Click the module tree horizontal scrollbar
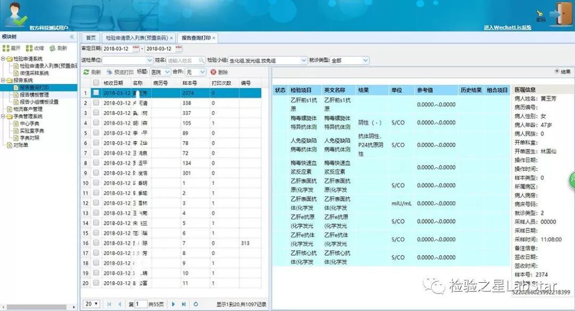 pos(36,307)
